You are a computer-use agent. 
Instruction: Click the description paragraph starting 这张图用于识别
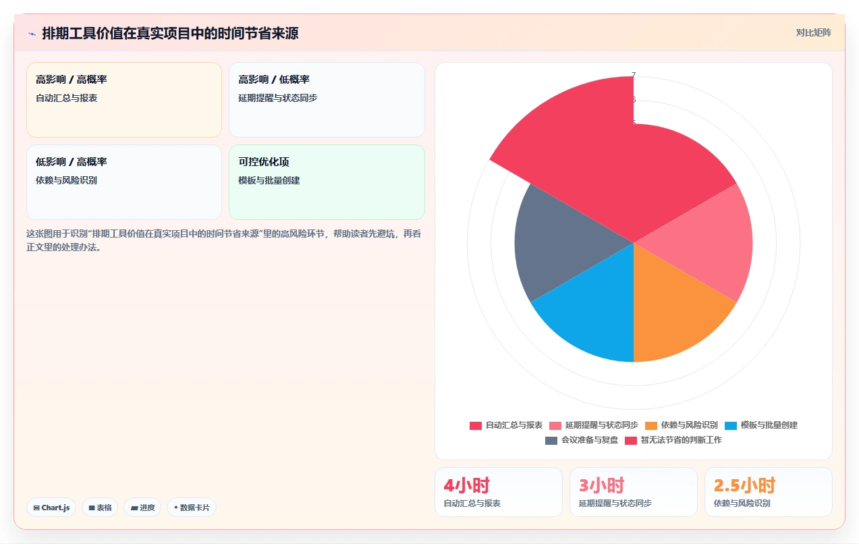point(225,240)
